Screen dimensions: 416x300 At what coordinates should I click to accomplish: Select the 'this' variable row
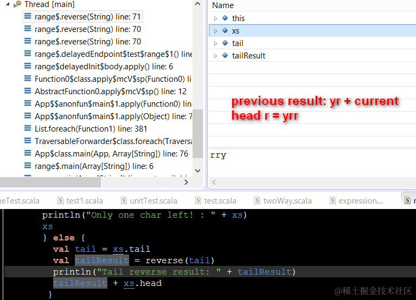click(312, 18)
